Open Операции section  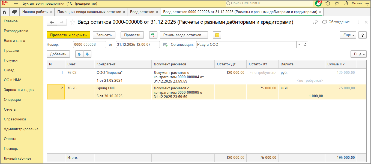click(x=12, y=99)
